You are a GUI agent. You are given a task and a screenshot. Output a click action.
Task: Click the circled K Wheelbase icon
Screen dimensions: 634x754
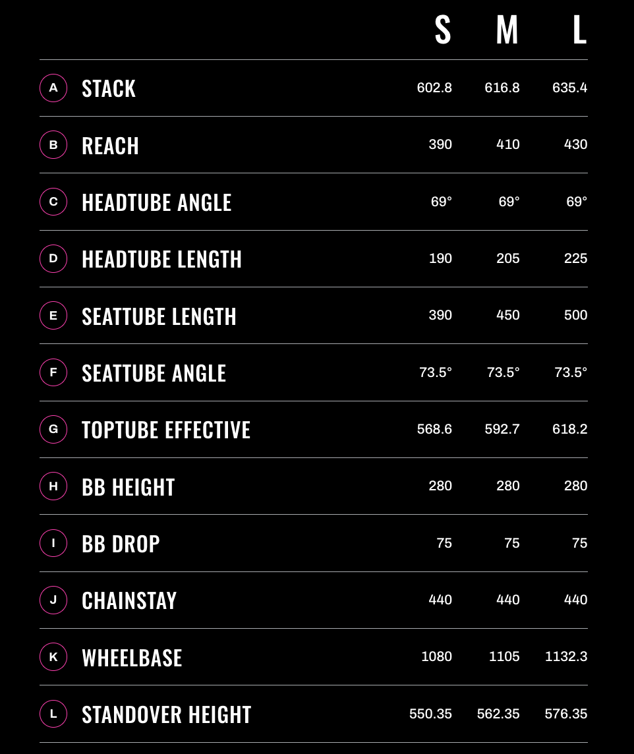53,657
